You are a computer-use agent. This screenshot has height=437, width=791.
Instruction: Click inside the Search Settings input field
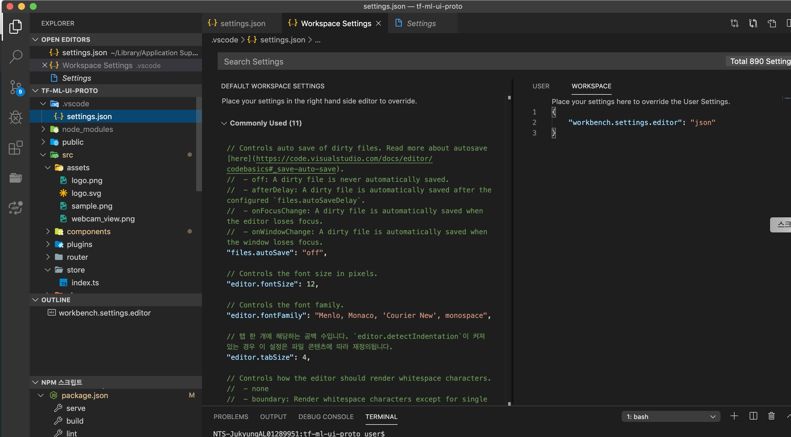pyautogui.click(x=368, y=61)
